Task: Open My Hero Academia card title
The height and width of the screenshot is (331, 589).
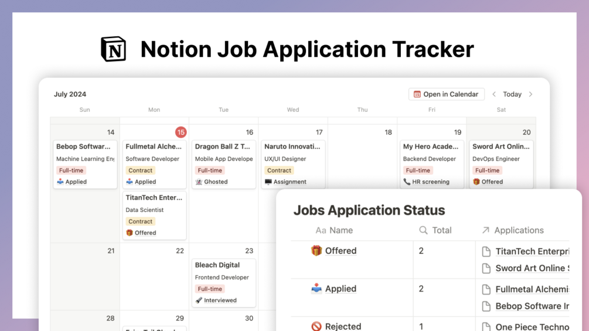Action: [431, 146]
